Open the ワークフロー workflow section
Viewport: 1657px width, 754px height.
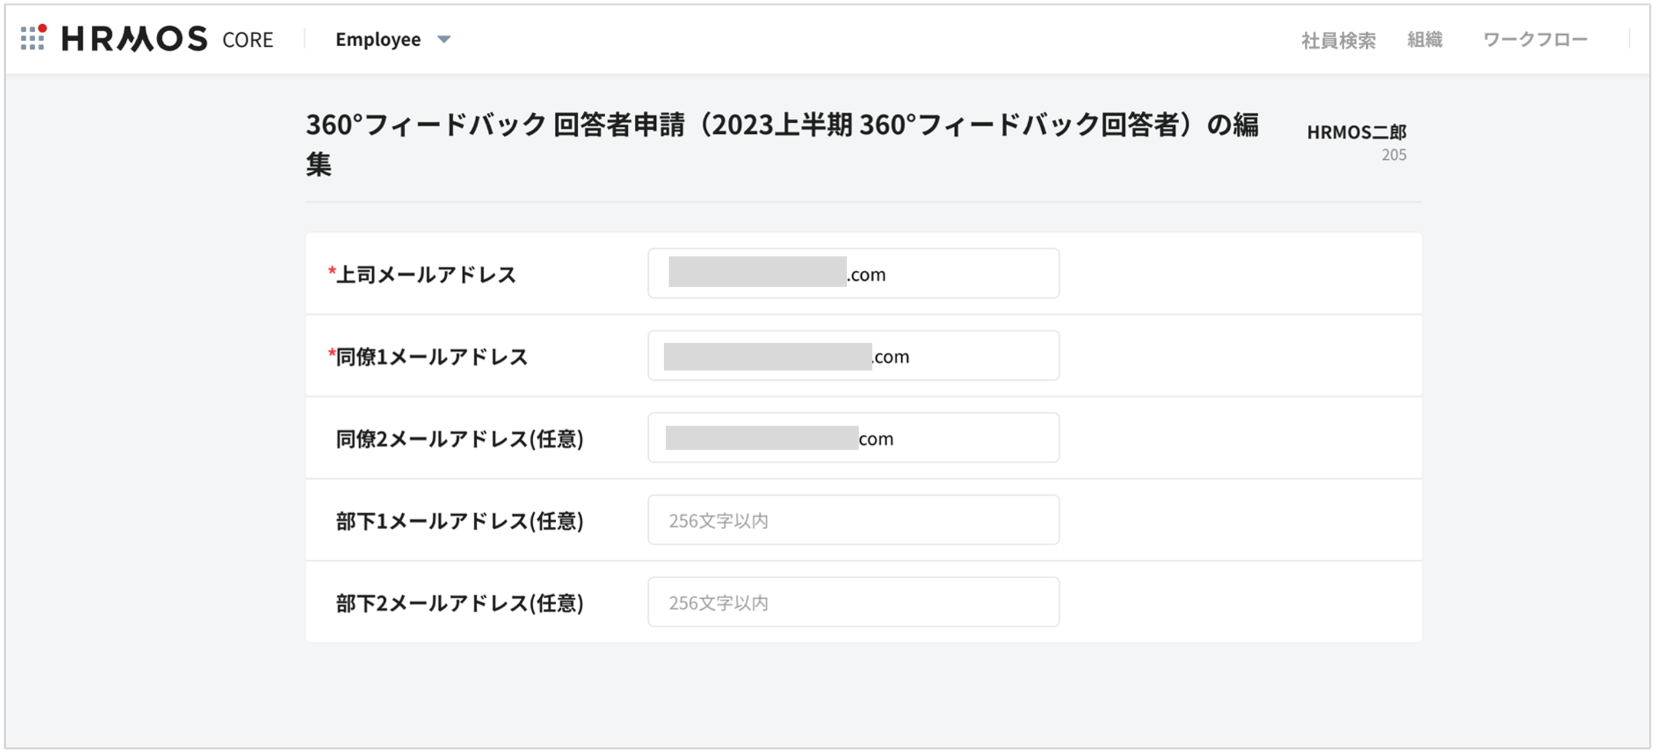point(1537,38)
